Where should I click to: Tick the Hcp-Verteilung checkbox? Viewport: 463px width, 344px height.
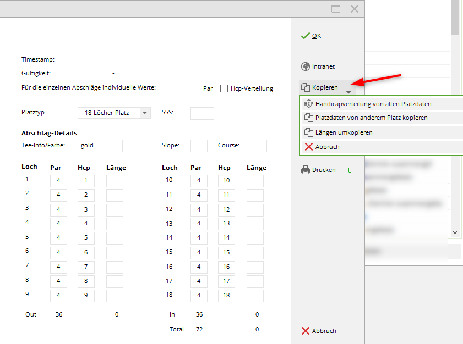(x=224, y=88)
